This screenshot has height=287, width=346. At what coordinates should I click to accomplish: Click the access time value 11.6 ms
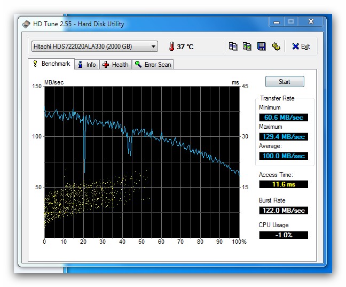(x=284, y=184)
